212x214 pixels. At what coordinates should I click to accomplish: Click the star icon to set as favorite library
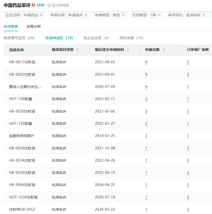(49, 5)
